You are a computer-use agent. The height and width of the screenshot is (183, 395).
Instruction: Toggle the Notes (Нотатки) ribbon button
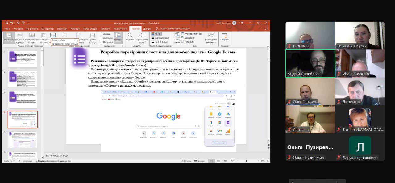118,37
